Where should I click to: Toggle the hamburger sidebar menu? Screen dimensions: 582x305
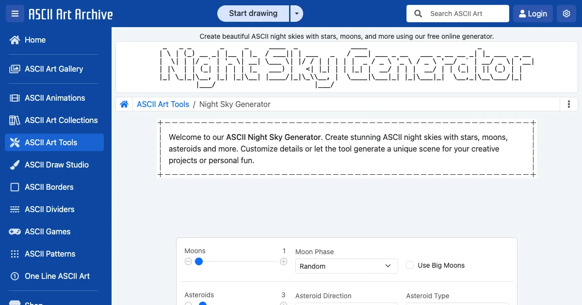(15, 14)
